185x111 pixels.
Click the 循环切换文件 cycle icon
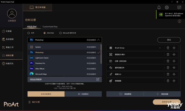111,68
